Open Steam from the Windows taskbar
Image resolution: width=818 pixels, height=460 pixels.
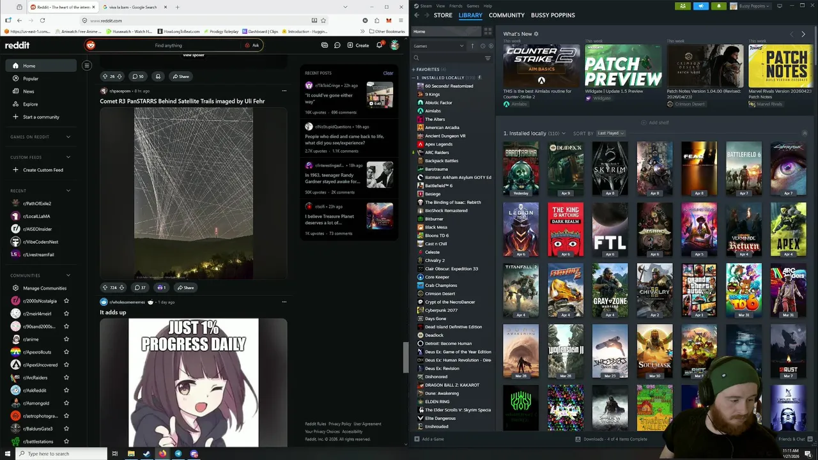coord(146,454)
